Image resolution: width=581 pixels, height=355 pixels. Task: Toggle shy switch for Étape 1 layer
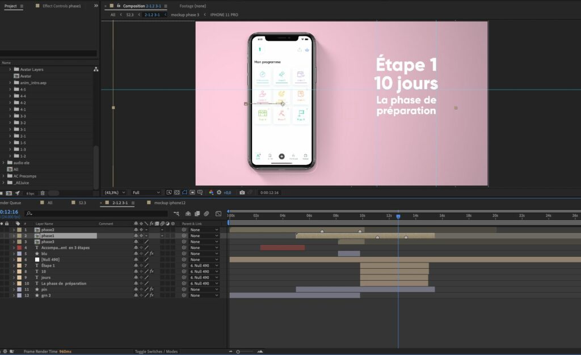click(x=136, y=265)
